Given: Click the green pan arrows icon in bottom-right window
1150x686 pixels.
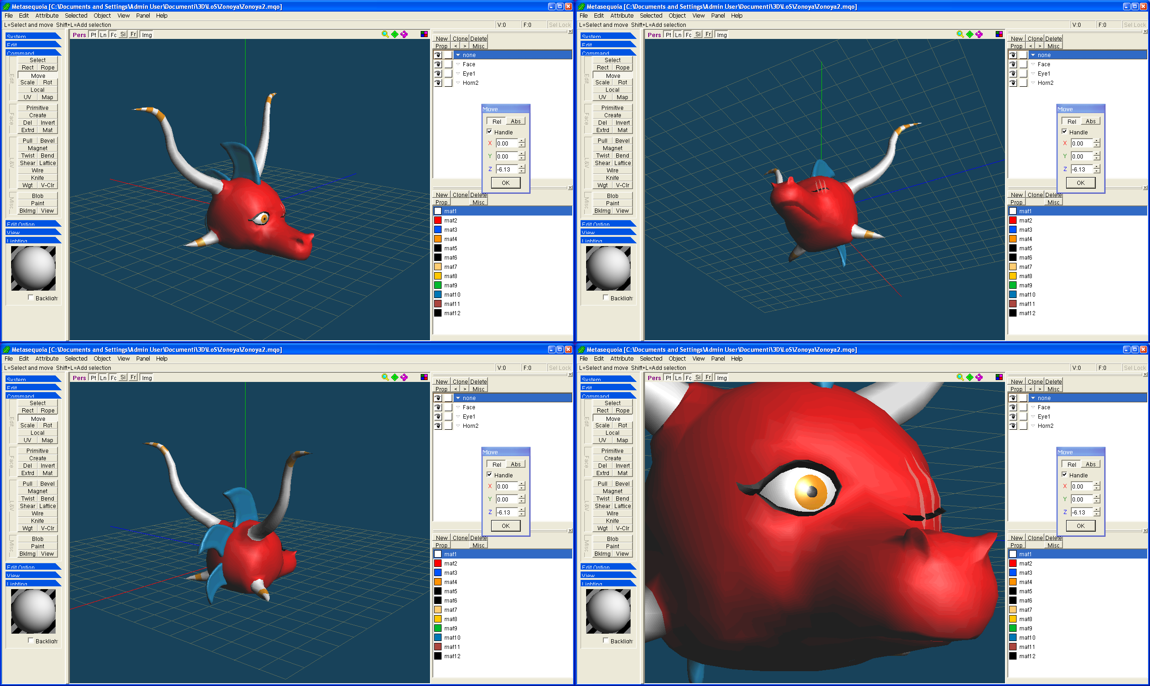Looking at the screenshot, I should (970, 377).
